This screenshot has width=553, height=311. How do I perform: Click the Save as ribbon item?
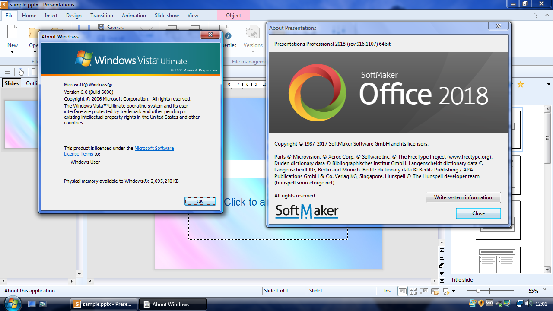[111, 27]
